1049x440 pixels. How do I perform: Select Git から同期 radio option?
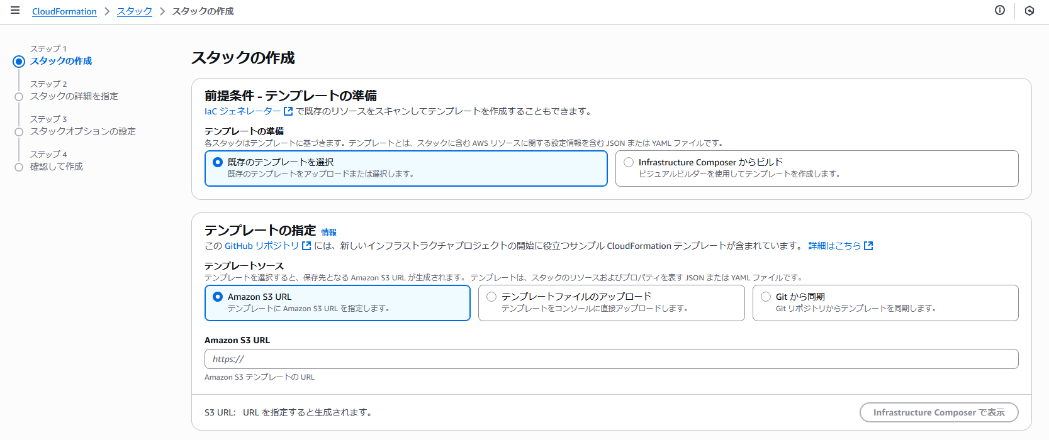tap(766, 297)
